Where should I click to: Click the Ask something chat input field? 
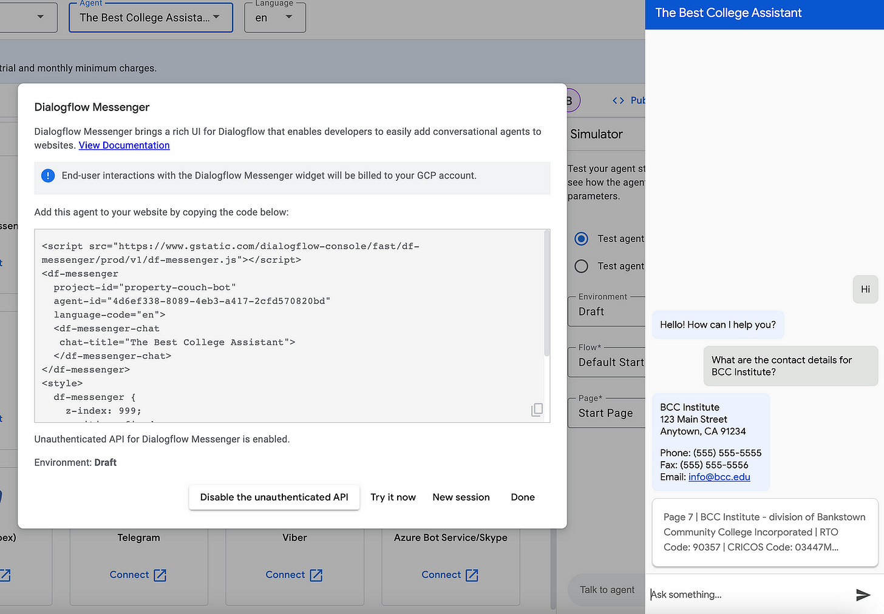click(x=750, y=595)
